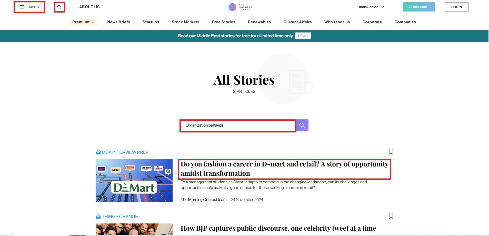Bookmark the BJP public discourse story
Screen dimensions: 489x236
(x=391, y=216)
